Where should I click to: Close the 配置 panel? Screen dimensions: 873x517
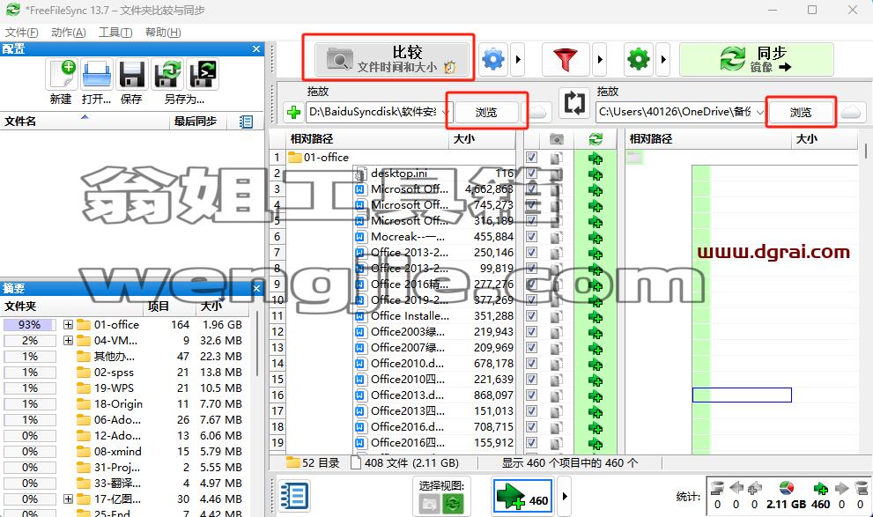(256, 49)
